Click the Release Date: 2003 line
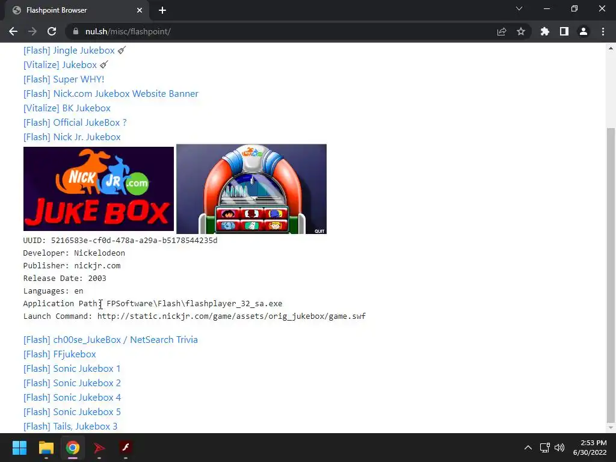Image resolution: width=616 pixels, height=462 pixels. [x=65, y=279]
